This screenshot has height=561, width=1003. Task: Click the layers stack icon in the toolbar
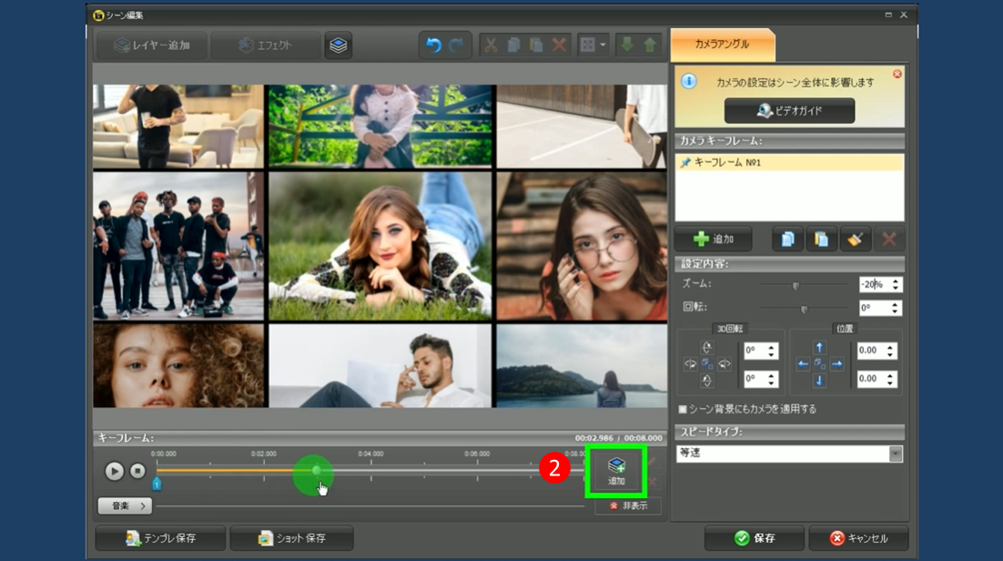pos(339,46)
